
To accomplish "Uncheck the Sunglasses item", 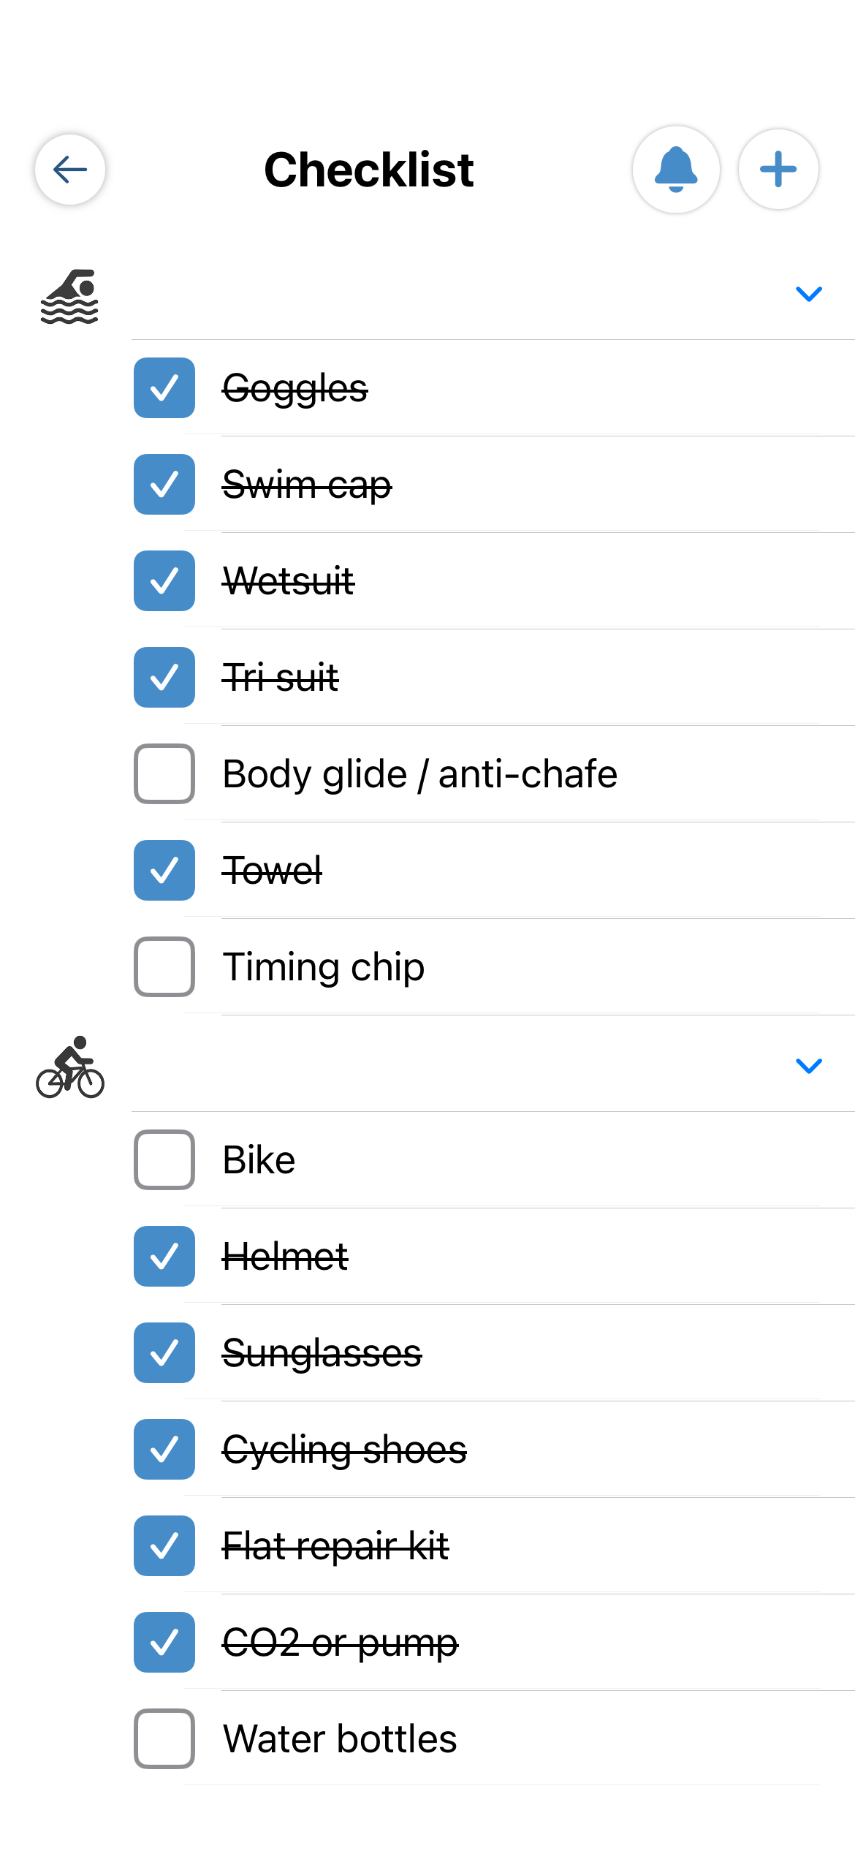I will click(x=164, y=1352).
